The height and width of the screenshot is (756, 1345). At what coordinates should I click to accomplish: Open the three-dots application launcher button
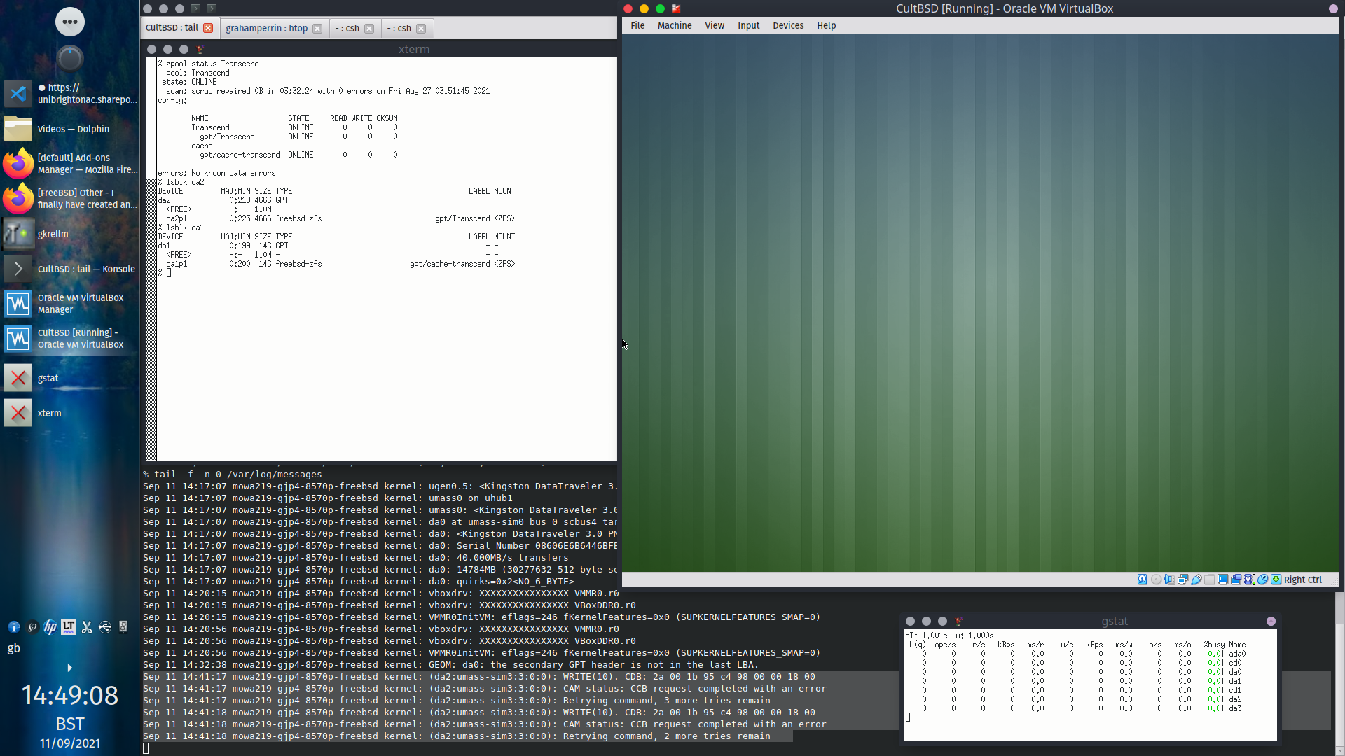[70, 22]
